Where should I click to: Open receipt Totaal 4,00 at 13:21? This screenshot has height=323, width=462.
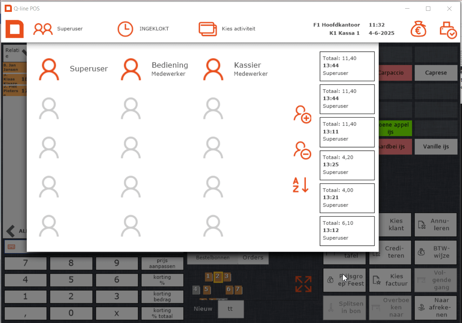(x=347, y=198)
